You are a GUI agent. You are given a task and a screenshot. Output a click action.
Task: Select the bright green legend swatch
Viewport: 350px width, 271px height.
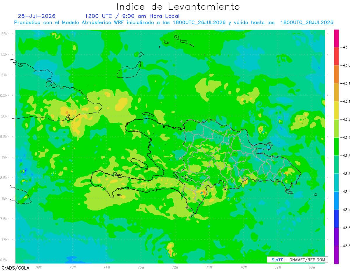tap(336, 146)
